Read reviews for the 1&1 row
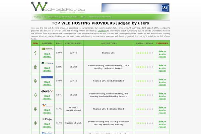The image size is (201, 134). [47, 83]
